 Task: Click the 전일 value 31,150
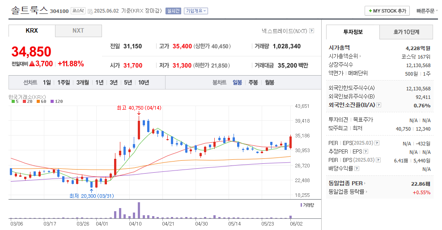tap(132, 46)
